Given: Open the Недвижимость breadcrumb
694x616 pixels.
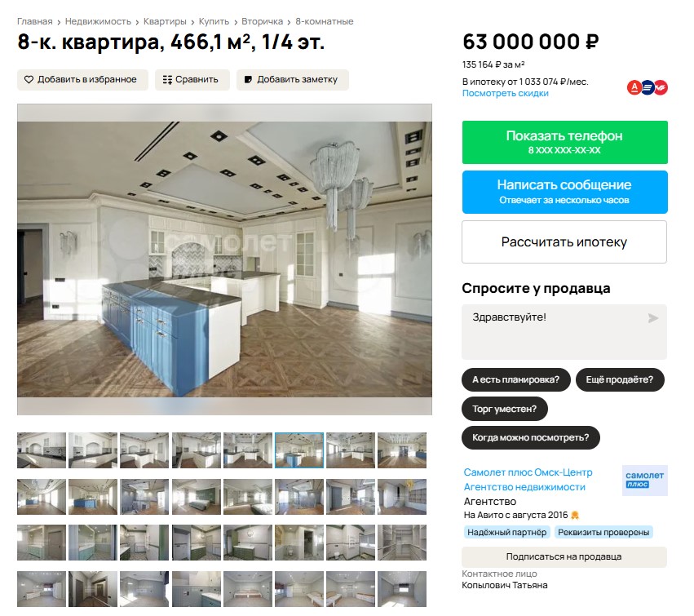Looking at the screenshot, I should pos(98,21).
